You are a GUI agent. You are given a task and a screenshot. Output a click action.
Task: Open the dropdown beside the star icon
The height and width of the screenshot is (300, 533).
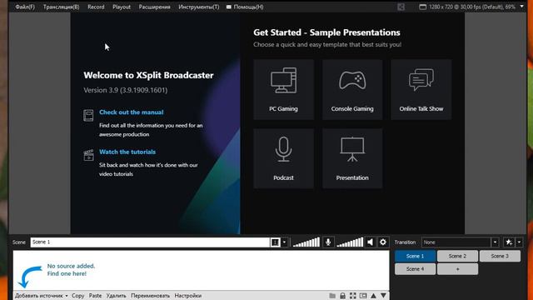519,242
